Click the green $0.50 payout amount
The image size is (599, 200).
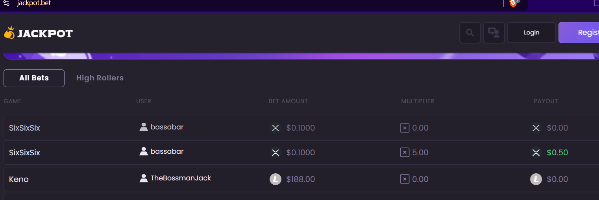(557, 153)
